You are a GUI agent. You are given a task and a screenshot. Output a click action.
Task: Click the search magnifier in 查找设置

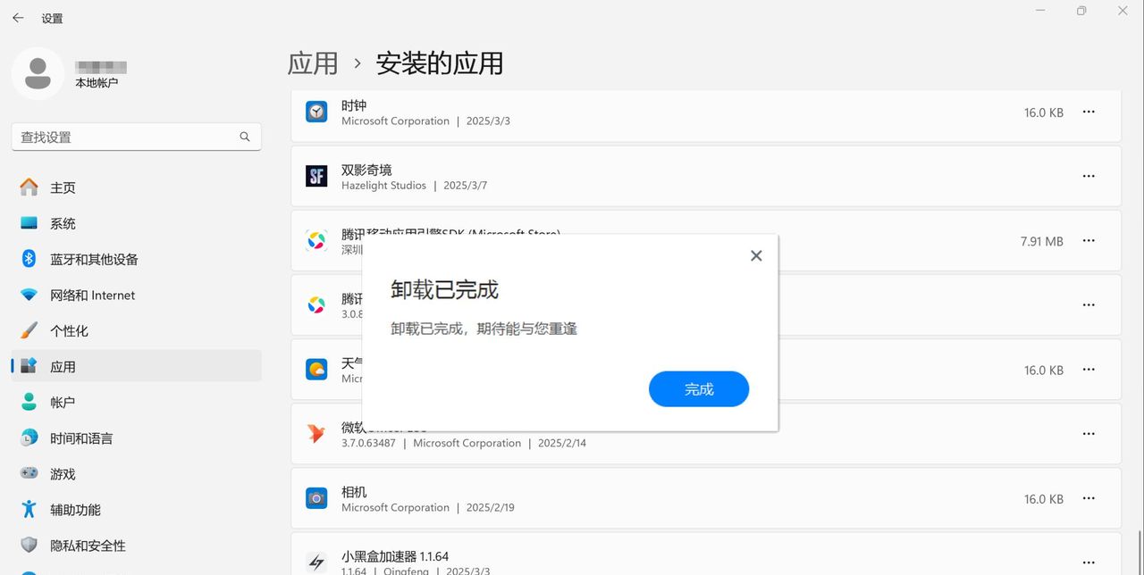point(244,137)
